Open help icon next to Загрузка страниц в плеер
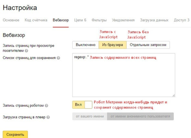Screen dimensions: 191x138 tap(48, 117)
